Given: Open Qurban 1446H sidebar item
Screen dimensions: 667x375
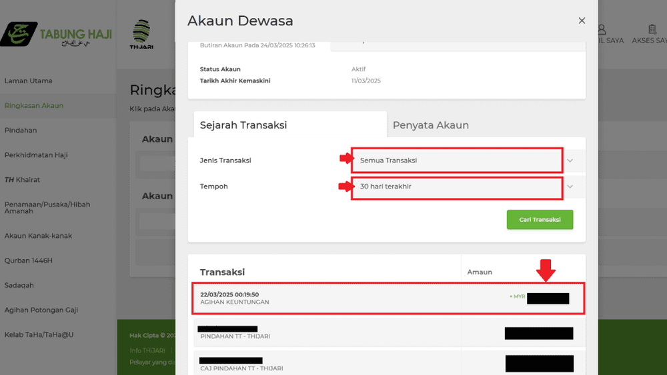Looking at the screenshot, I should (29, 260).
